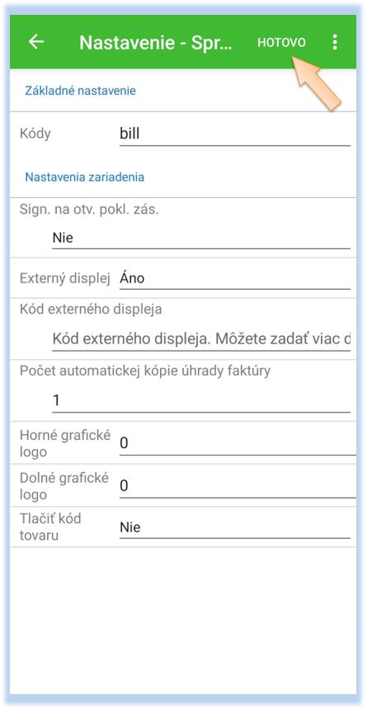367x709 pixels.
Task: Edit the Horné grafické logo value
Action: [238, 443]
